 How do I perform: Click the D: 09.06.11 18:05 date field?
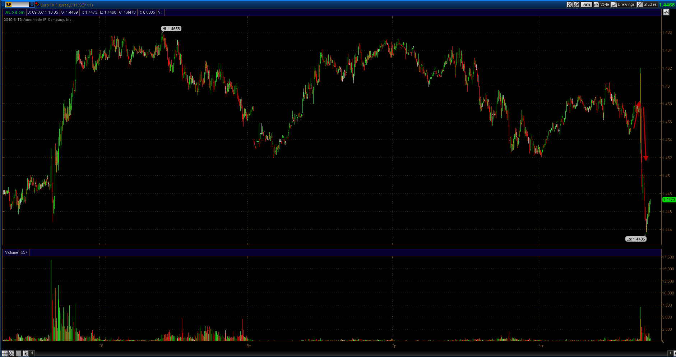(x=43, y=12)
